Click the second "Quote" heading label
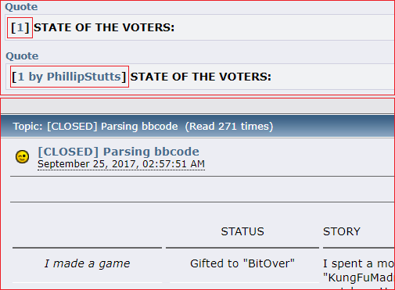This screenshot has height=290, width=395. point(22,56)
